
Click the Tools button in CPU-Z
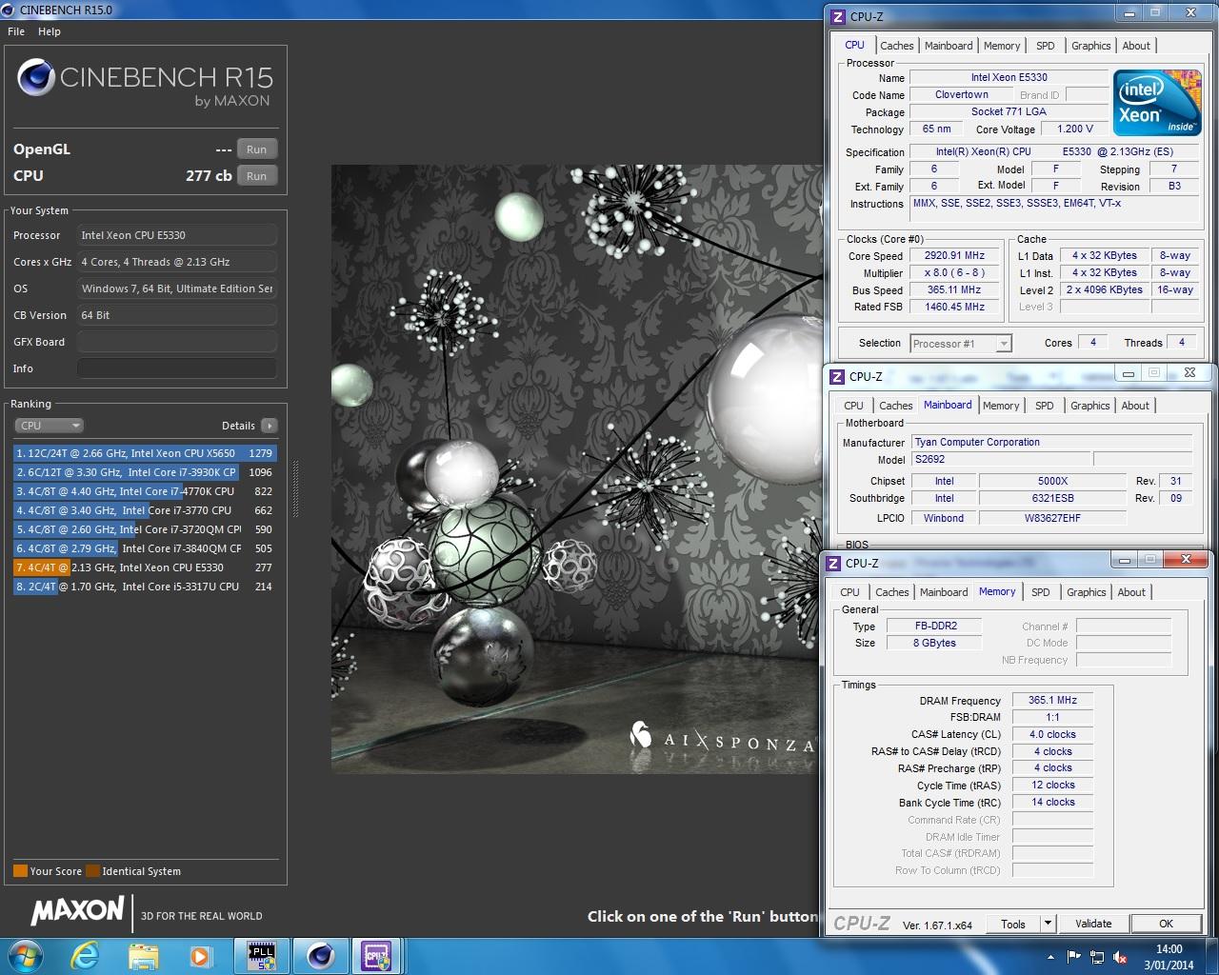click(x=1013, y=924)
